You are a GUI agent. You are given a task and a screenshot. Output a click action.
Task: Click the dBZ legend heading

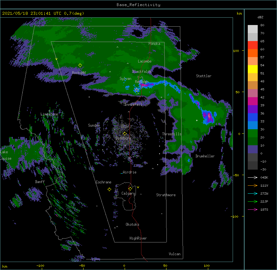tap(260, 17)
